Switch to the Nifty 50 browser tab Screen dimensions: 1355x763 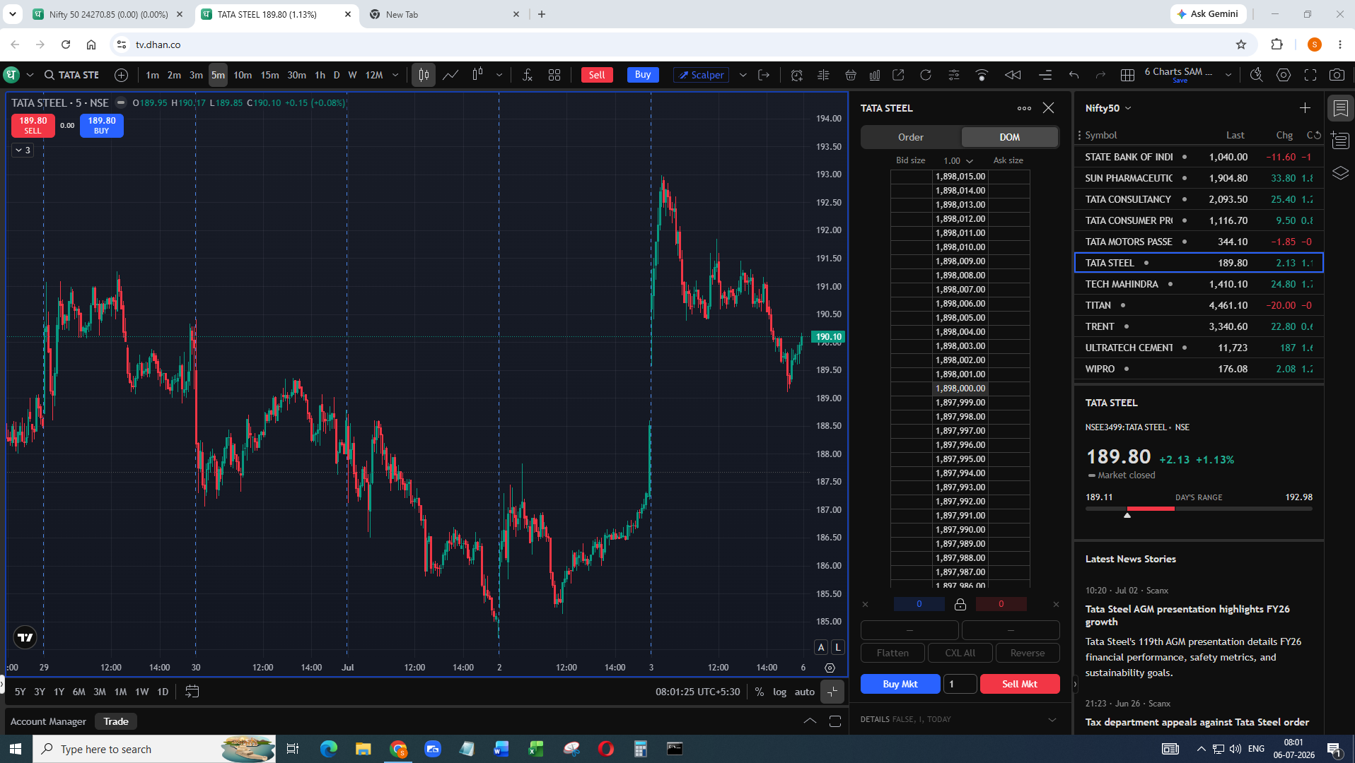point(108,14)
